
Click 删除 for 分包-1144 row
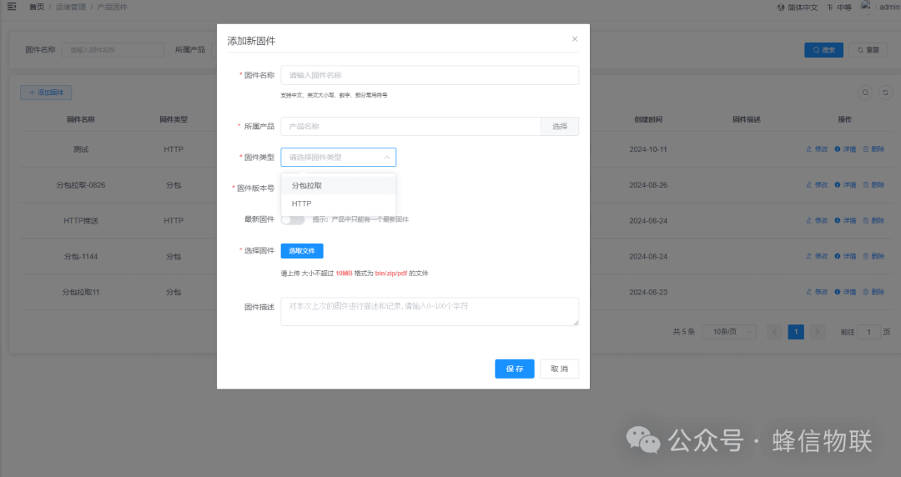[873, 256]
